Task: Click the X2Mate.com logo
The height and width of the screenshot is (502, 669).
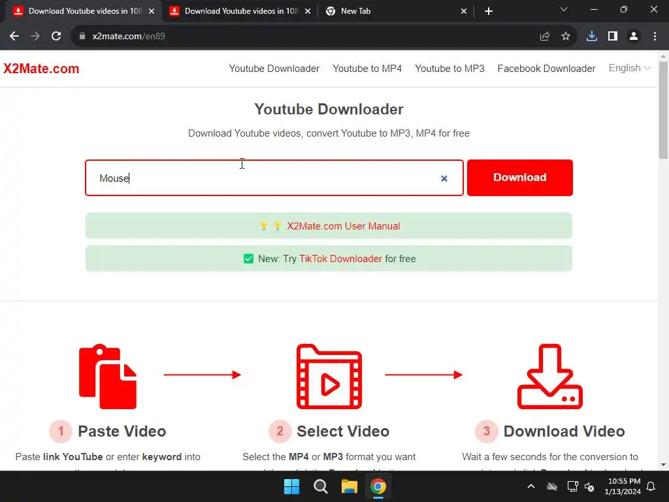Action: click(41, 68)
